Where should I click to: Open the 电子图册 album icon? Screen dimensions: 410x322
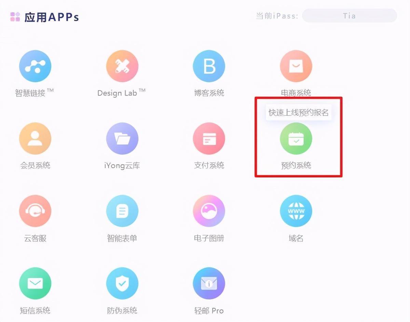coord(209,211)
